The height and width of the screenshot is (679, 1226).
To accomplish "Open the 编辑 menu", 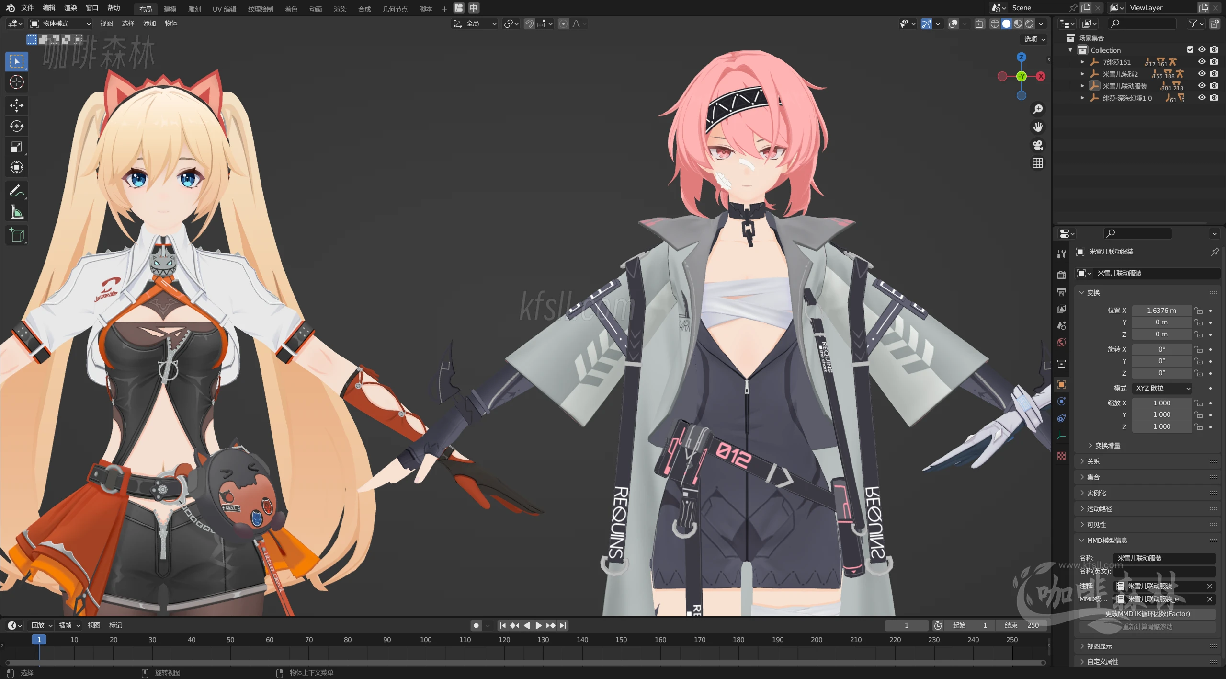I will tap(49, 8).
